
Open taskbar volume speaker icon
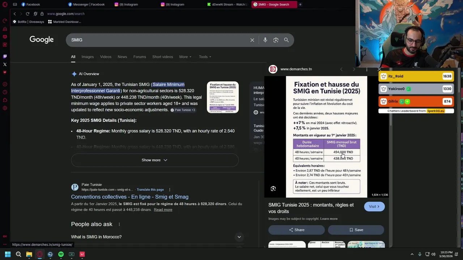[434, 254]
